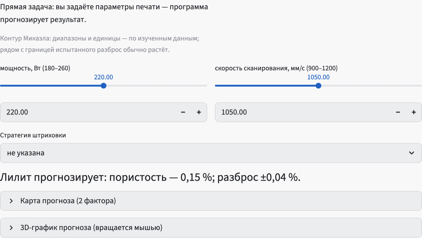Image resolution: width=422 pixels, height=238 pixels.
Task: Click label мощность, Вт (180–260)
Action: (x=35, y=68)
